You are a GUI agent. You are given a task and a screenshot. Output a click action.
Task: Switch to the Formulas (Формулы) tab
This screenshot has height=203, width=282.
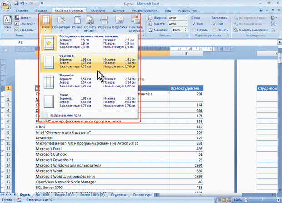[x=98, y=10]
